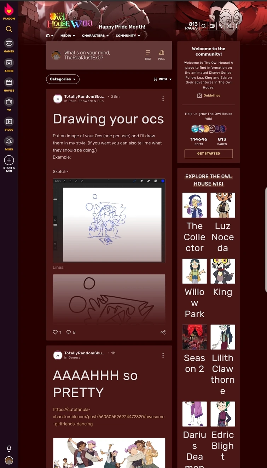Click the contributor avatars row
Screen dimensions: 267x468
tap(209, 129)
